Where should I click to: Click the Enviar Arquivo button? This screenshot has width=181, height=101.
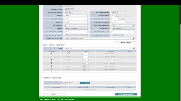point(85,83)
